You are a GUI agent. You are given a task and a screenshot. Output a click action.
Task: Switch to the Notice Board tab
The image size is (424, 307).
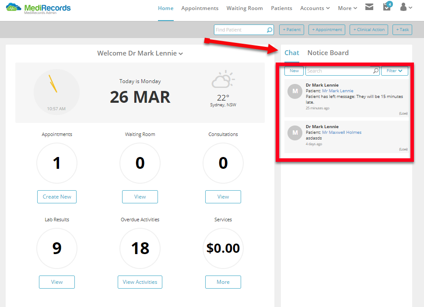tap(328, 53)
